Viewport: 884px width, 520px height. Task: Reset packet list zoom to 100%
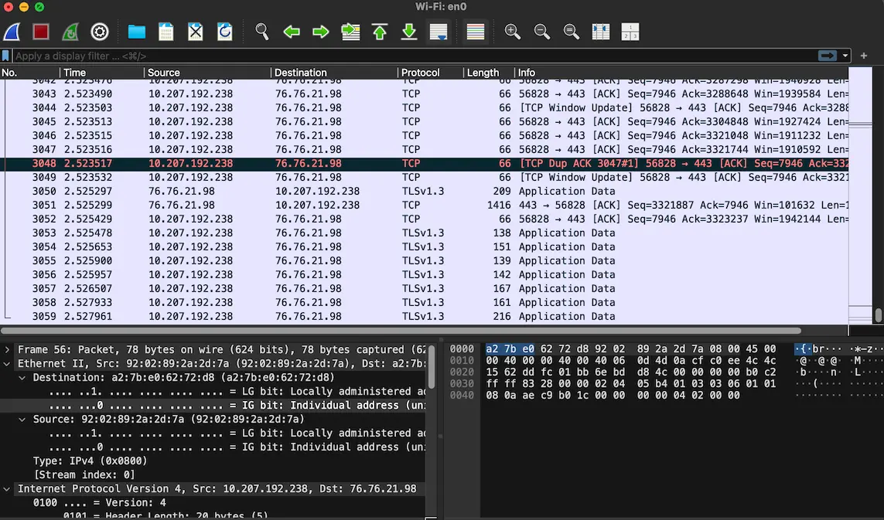click(572, 32)
